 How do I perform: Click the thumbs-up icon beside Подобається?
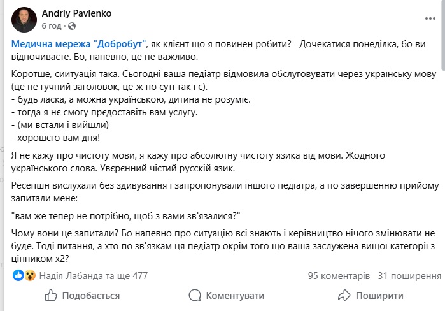[x=51, y=296]
